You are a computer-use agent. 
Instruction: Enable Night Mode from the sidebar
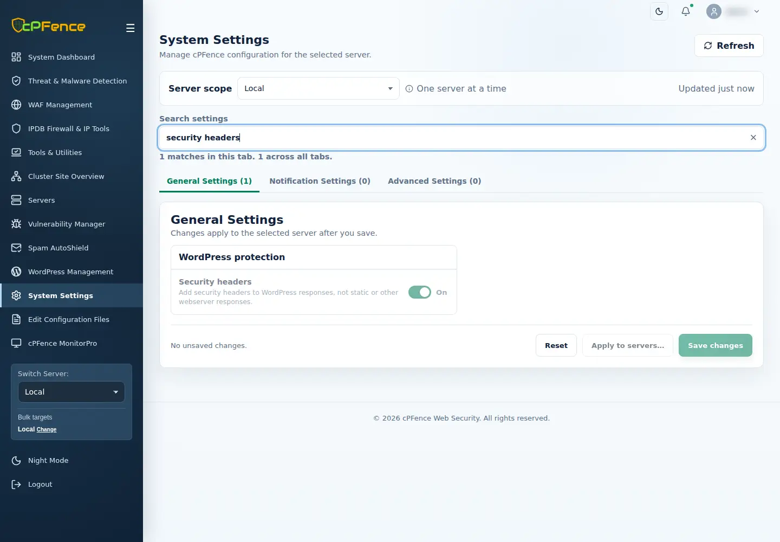pyautogui.click(x=71, y=460)
